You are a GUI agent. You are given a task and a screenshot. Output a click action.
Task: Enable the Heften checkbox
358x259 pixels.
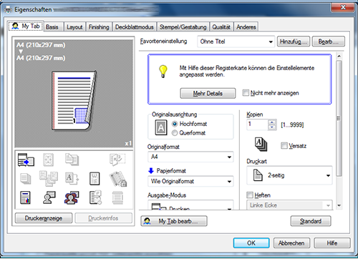click(250, 195)
